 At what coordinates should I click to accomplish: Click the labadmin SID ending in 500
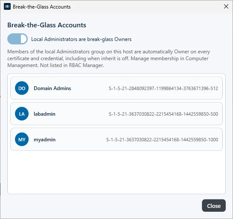click(x=163, y=114)
